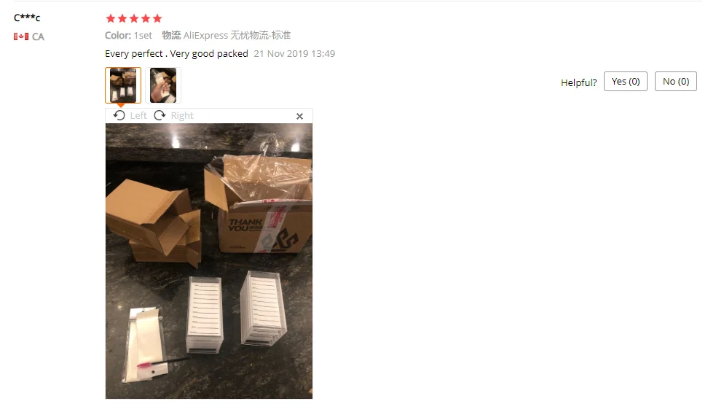Click the enlarged photo of unpacked boxes
This screenshot has width=716, height=412.
[209, 261]
